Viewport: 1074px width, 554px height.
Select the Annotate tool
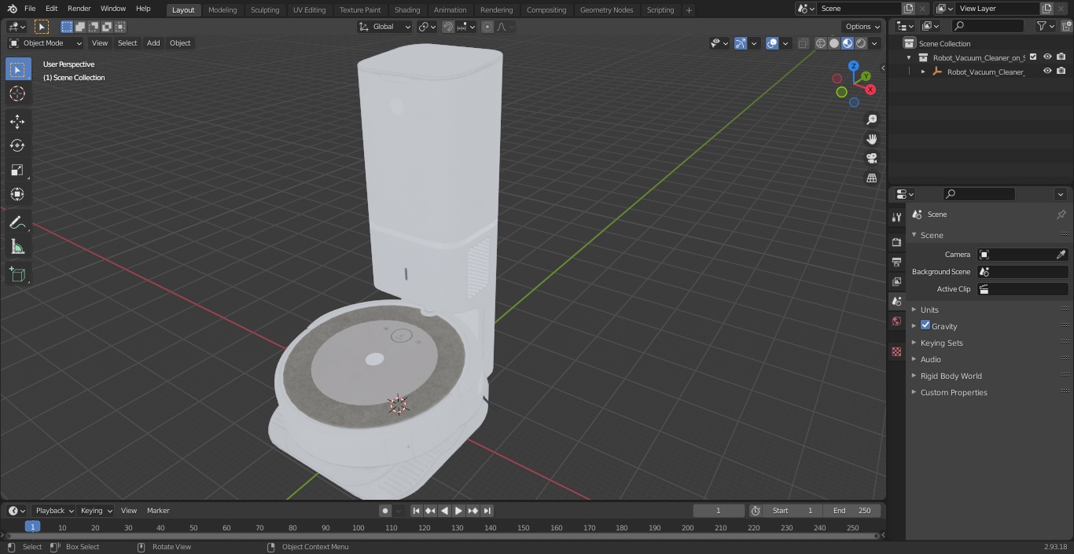(x=17, y=223)
